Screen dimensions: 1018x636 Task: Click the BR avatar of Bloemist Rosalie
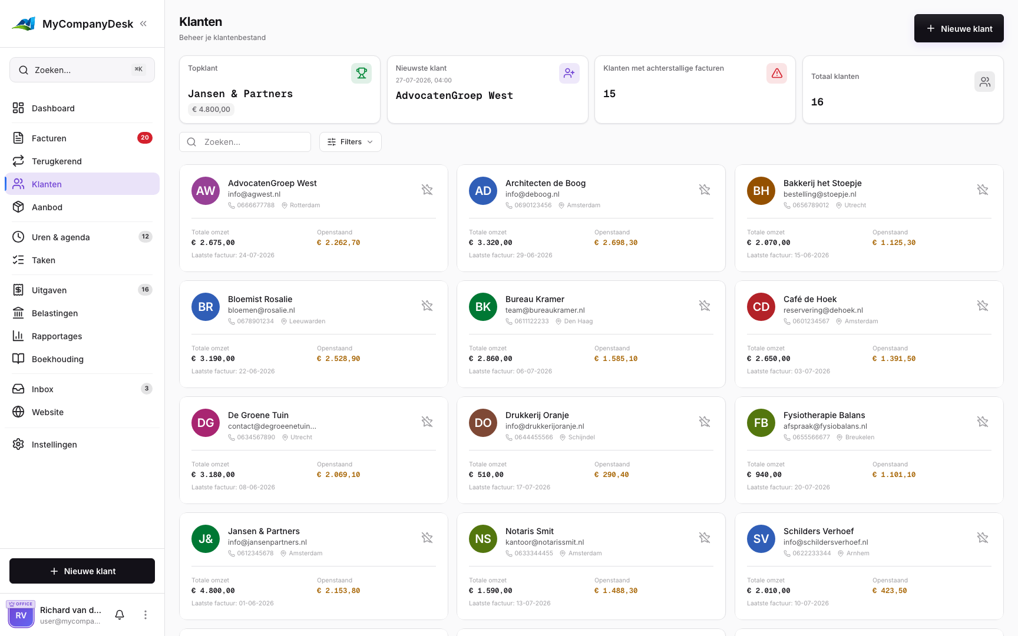(206, 307)
